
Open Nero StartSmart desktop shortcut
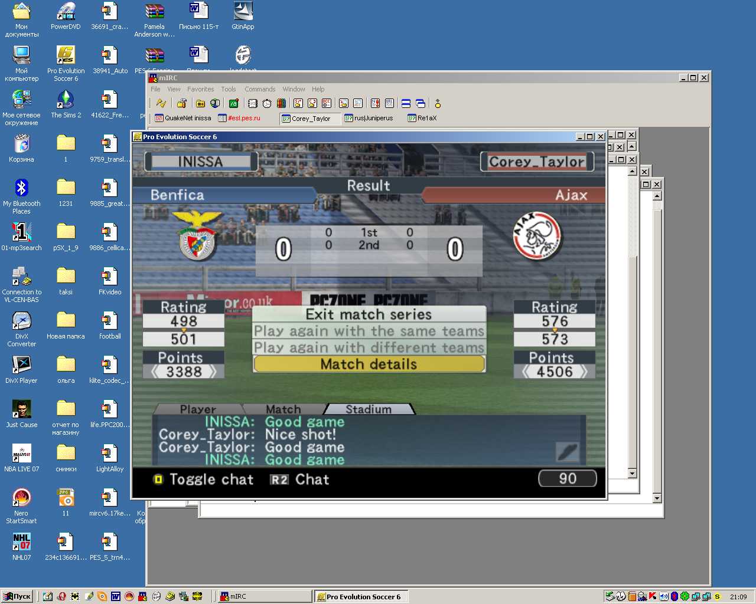click(x=21, y=506)
